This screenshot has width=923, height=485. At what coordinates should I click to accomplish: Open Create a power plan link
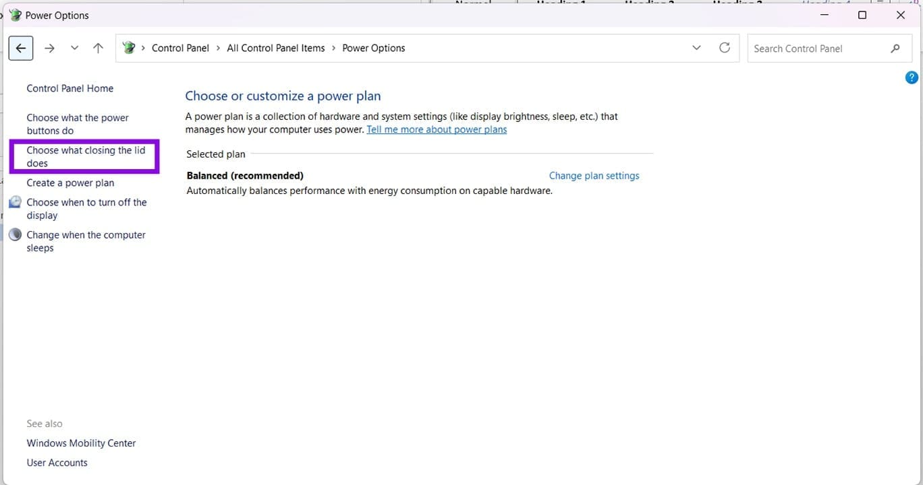[x=70, y=183]
